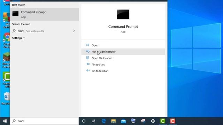The image size is (223, 125).
Task: Open the Settings (1) results group
Action: coord(18,38)
